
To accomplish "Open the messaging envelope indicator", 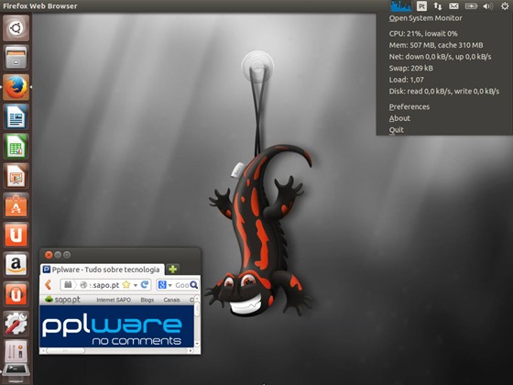I will [453, 5].
